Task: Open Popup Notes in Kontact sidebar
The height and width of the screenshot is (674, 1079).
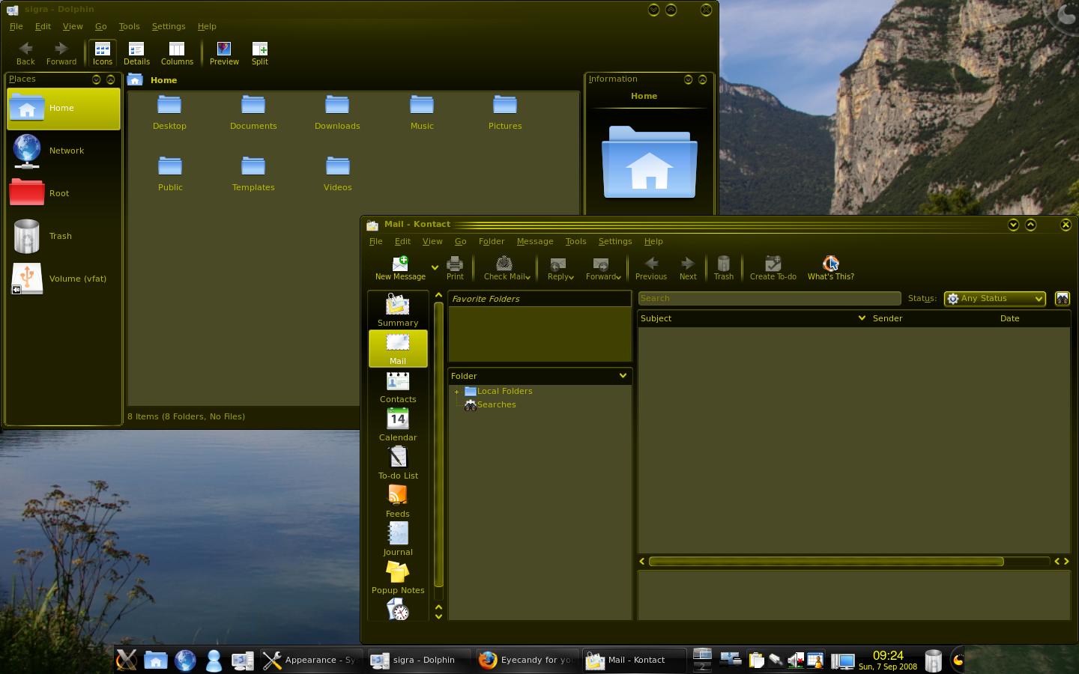Action: [398, 577]
